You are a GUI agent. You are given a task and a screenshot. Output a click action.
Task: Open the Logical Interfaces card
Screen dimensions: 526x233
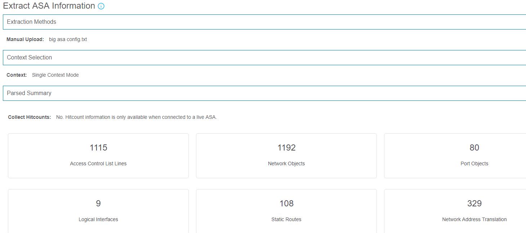coord(98,211)
